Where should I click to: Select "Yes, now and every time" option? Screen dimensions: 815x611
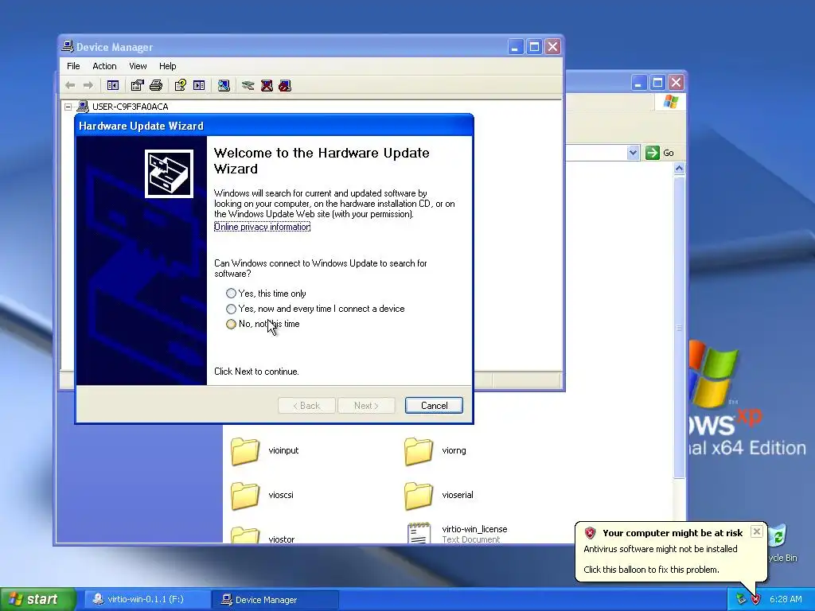click(x=232, y=309)
